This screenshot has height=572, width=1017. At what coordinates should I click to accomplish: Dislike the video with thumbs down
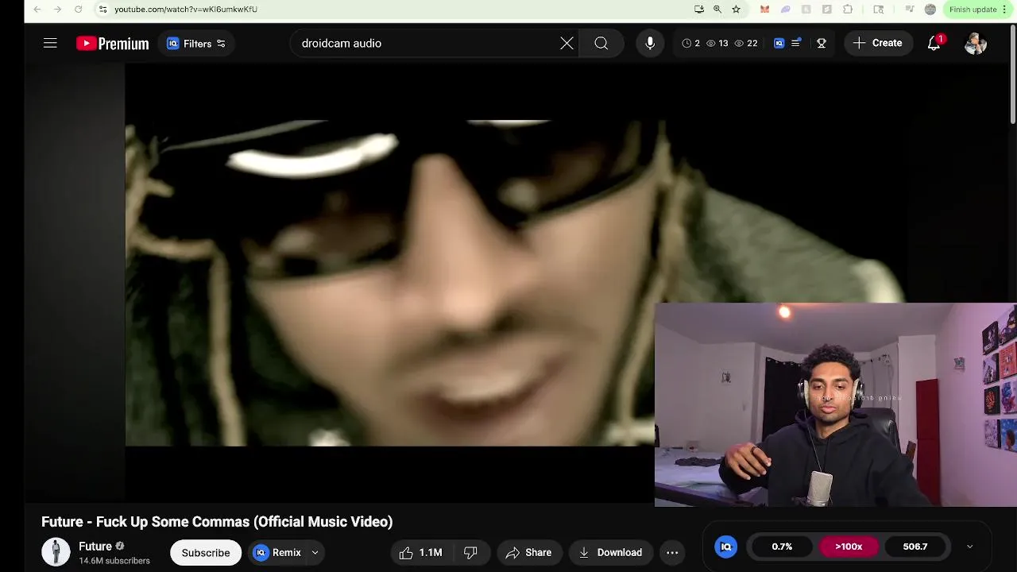(x=470, y=553)
